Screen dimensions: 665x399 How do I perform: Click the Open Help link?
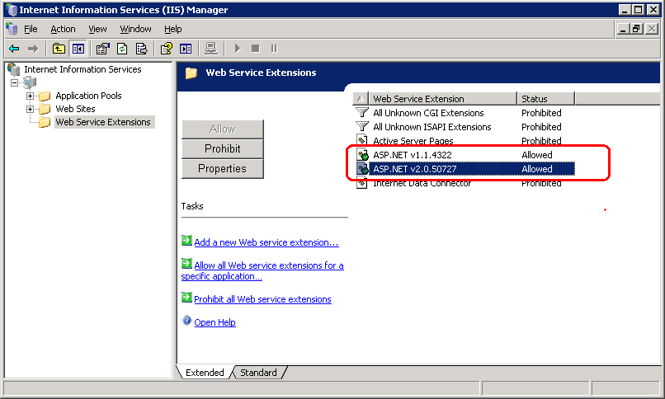(x=215, y=322)
